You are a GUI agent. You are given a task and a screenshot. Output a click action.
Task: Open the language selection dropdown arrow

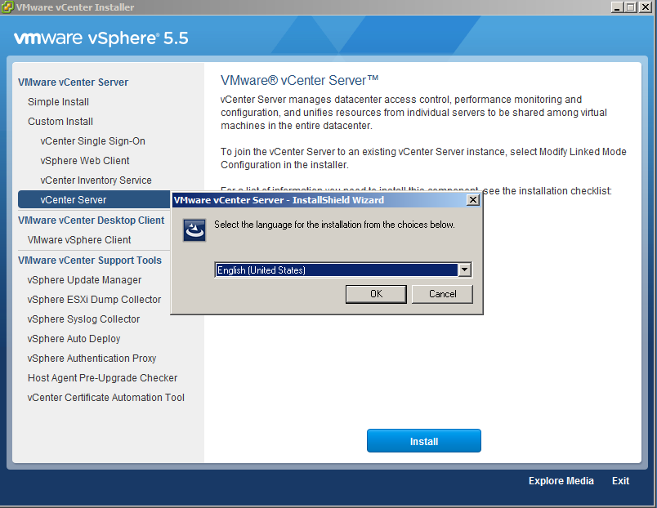[465, 270]
